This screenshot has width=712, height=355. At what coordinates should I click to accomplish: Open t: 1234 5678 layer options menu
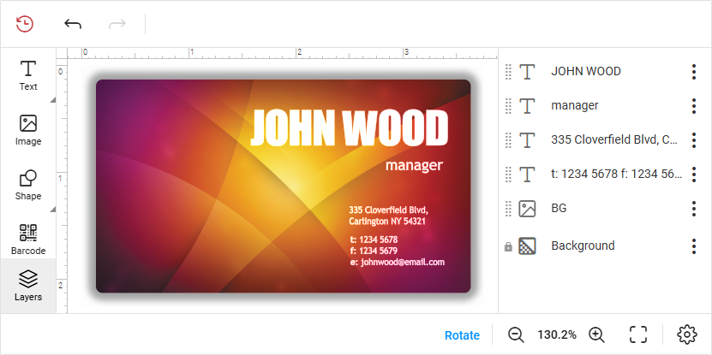pos(694,175)
